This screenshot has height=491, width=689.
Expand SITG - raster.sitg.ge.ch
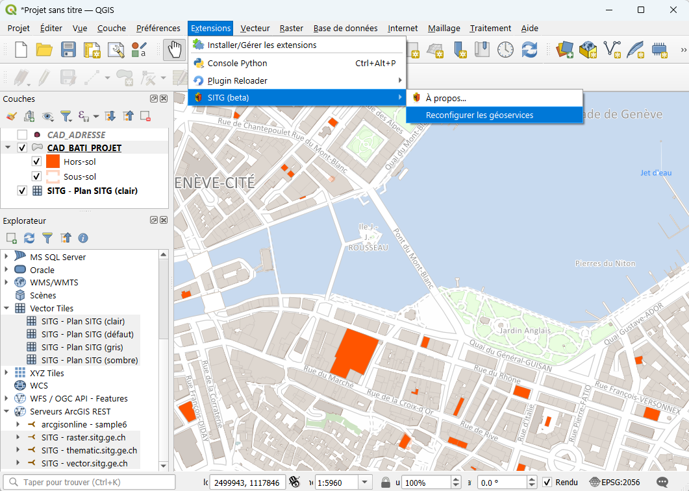[x=18, y=437]
